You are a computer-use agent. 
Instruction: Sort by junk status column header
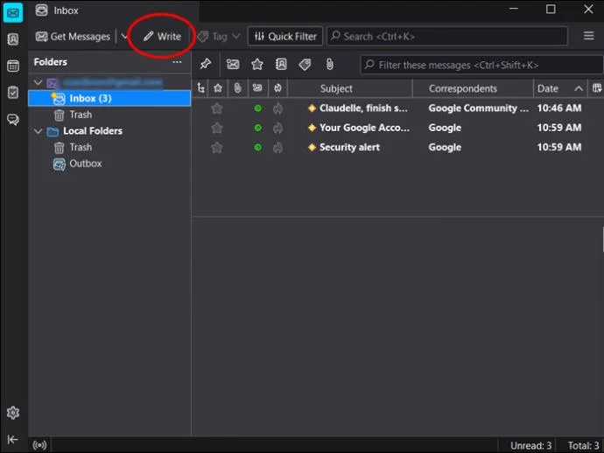277,88
